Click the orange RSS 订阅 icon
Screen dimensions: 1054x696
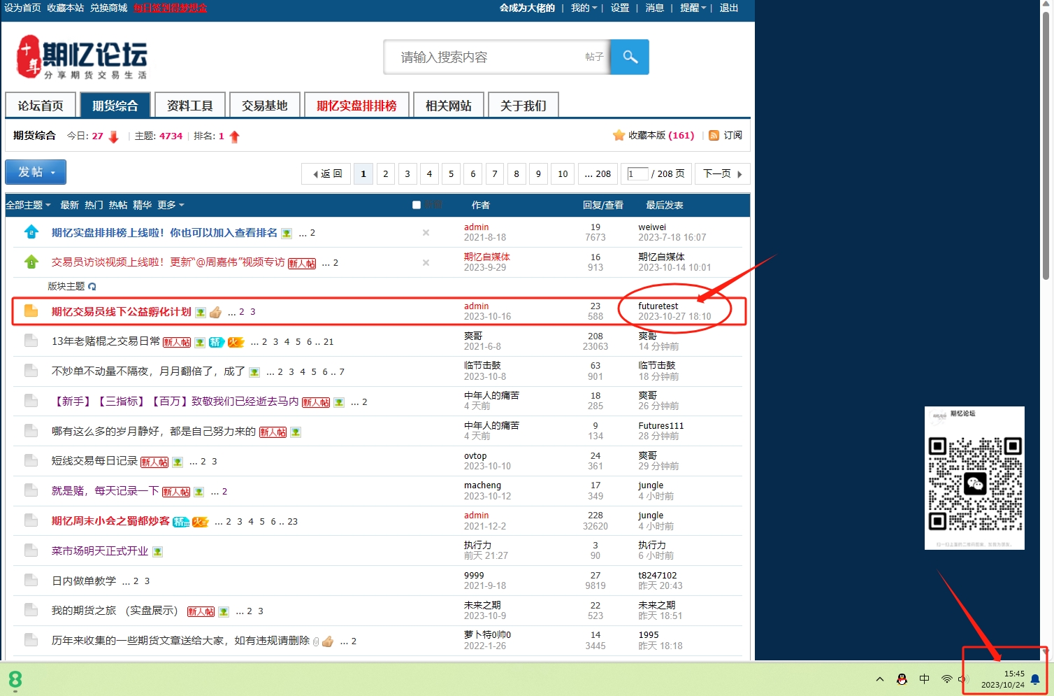click(714, 135)
